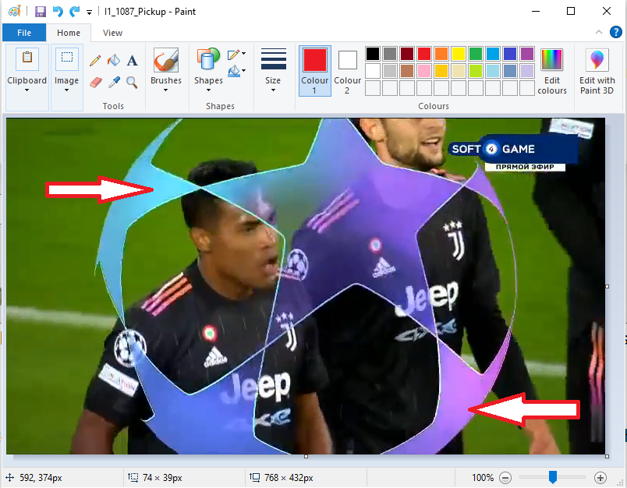Image resolution: width=627 pixels, height=488 pixels.
Task: Zoom in with the plus button
Action: click(600, 478)
